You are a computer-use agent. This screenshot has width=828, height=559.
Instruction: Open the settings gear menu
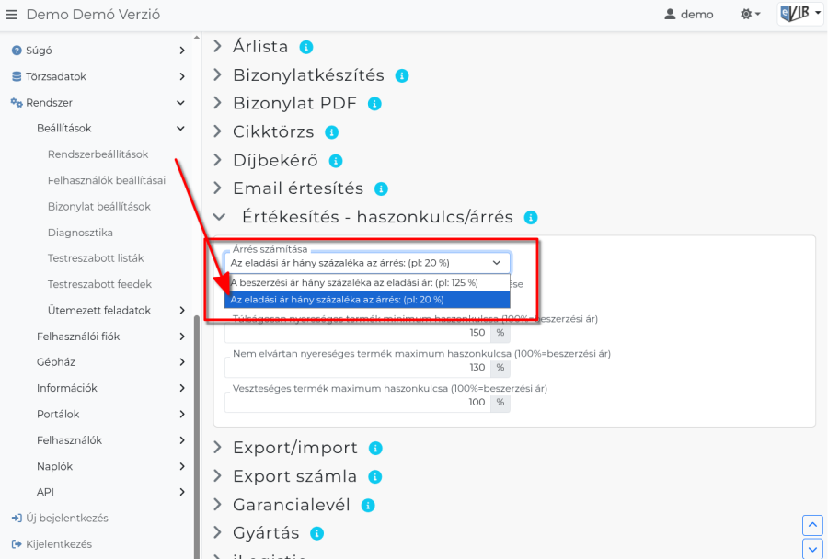[747, 14]
